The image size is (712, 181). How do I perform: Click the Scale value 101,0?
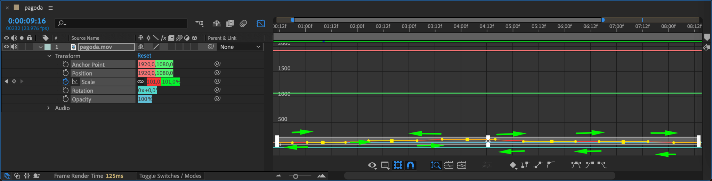[154, 82]
